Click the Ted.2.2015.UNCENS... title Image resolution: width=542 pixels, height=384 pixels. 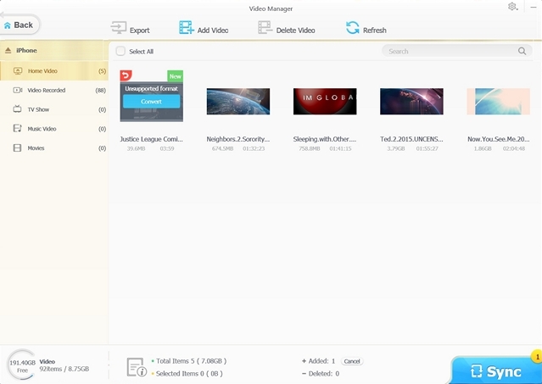(x=411, y=139)
